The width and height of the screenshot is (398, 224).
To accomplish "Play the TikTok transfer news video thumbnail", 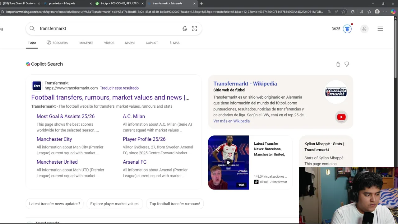I will [x=228, y=162].
